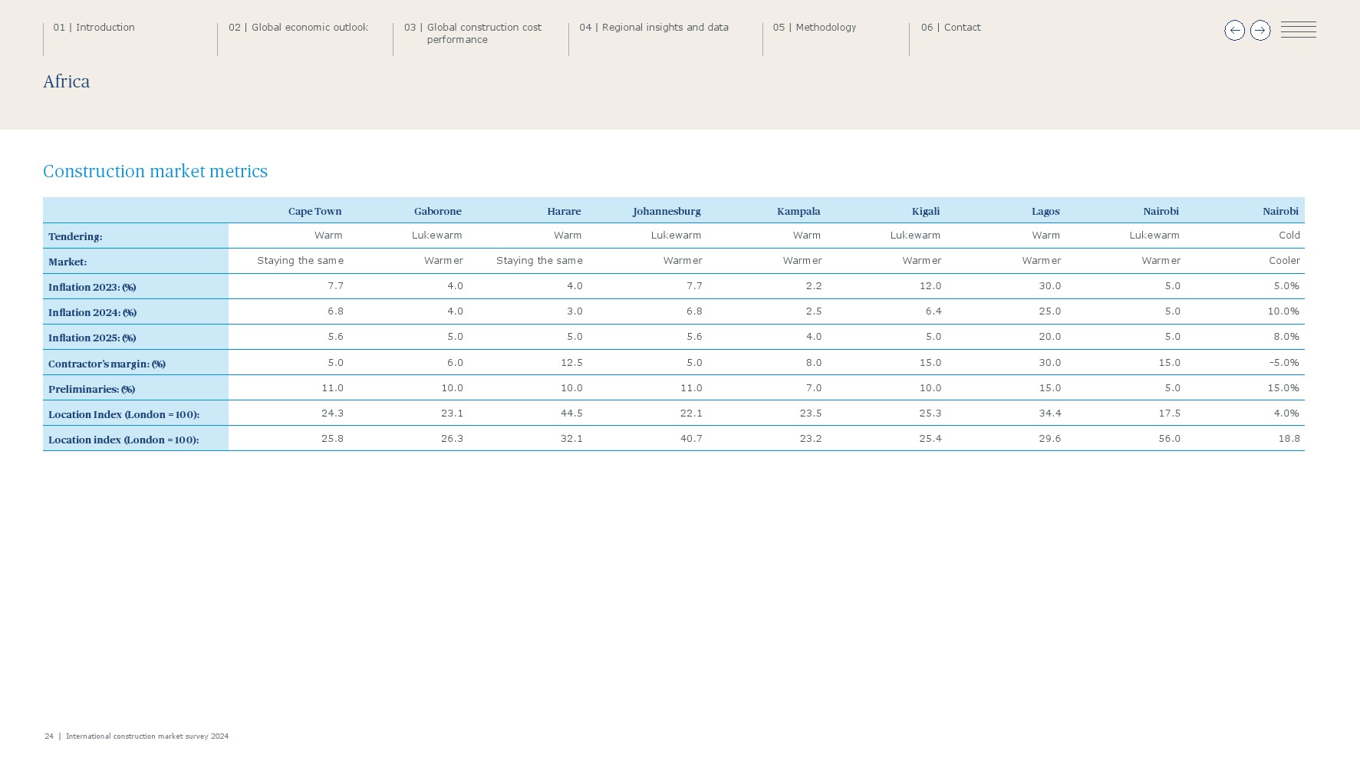Viewport: 1360px width, 761px height.
Task: Open the 06 Contact section
Action: (x=951, y=28)
